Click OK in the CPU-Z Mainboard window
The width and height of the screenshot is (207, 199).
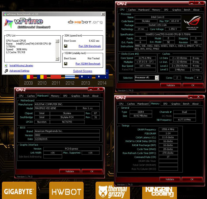click(92, 171)
